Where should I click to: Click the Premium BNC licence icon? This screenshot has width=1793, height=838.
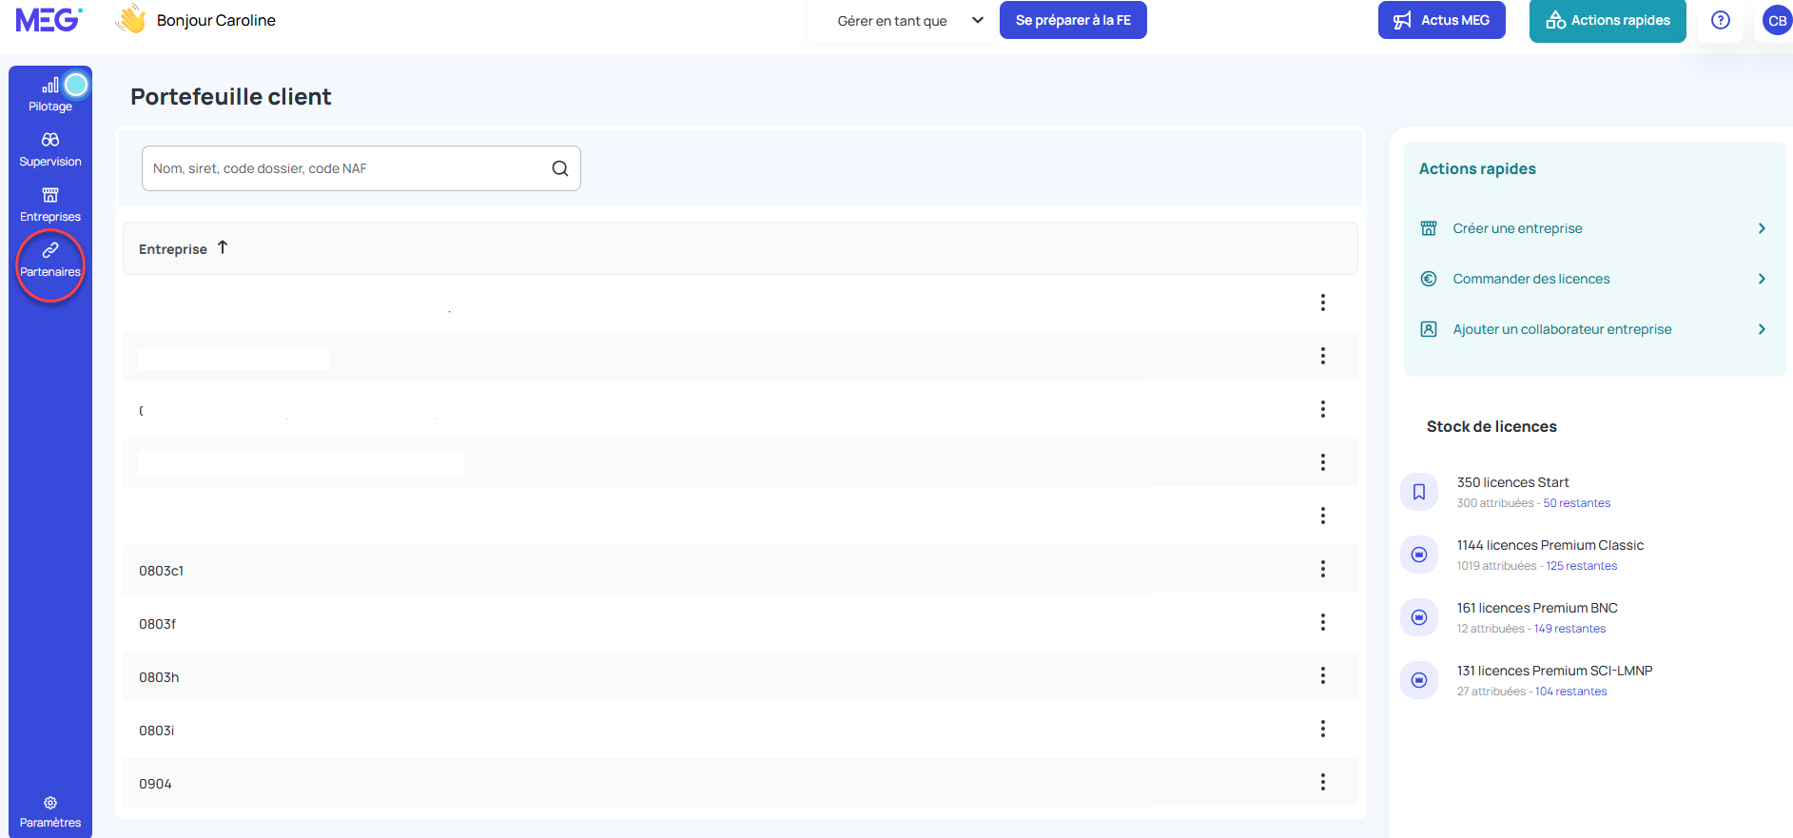click(1419, 617)
